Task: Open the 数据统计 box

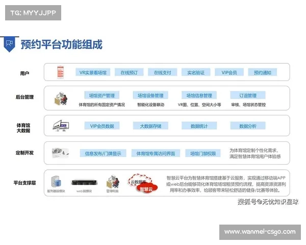Action: pyautogui.click(x=199, y=126)
